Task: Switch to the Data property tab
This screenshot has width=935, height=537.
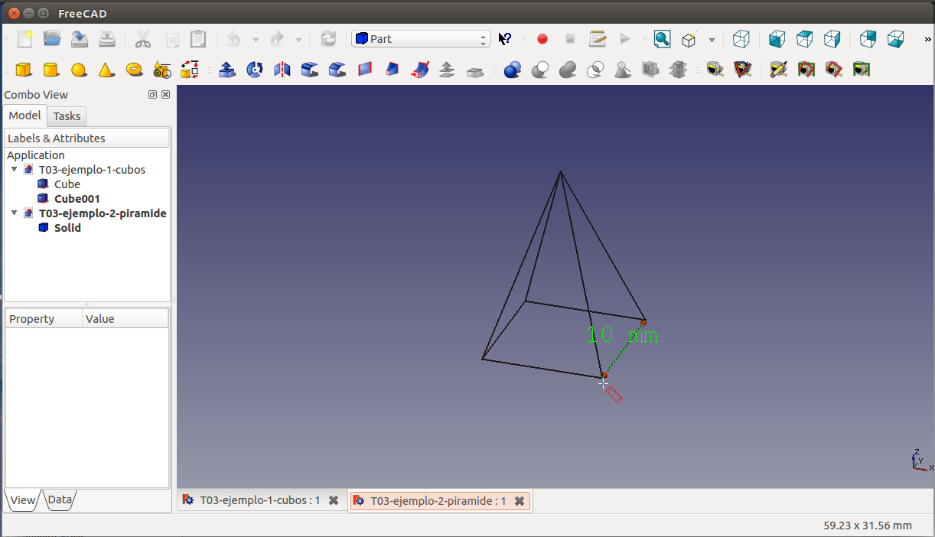Action: 60,500
